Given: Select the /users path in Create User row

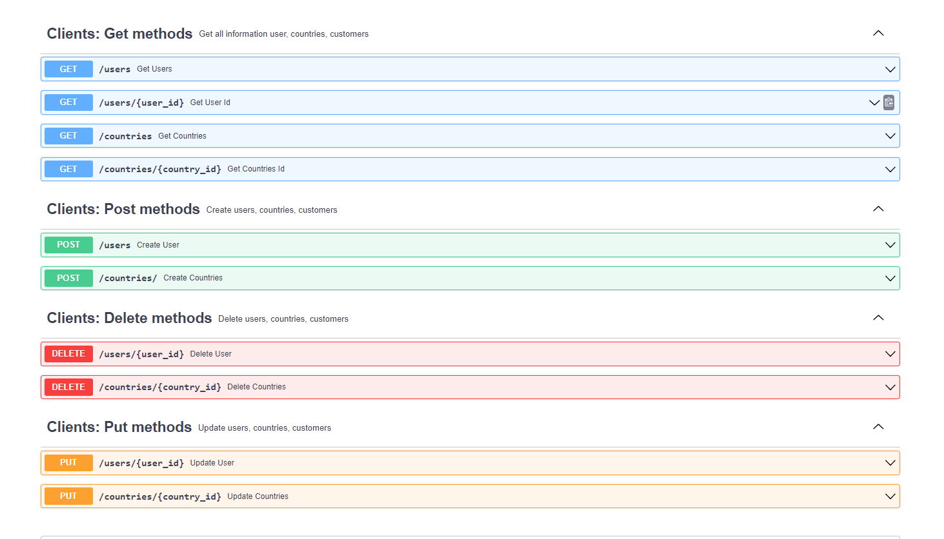Looking at the screenshot, I should (115, 245).
